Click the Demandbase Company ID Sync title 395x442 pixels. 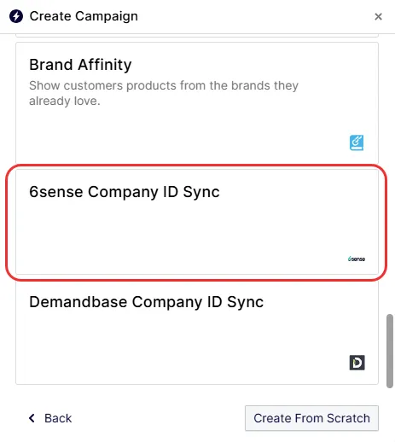point(146,302)
